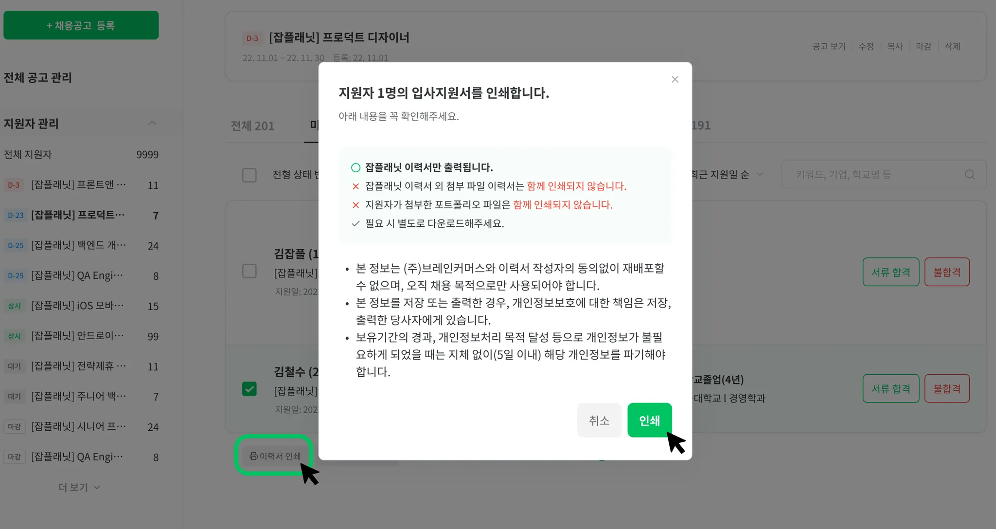Expand the 더 보기 list
The height and width of the screenshot is (529, 996).
[79, 487]
